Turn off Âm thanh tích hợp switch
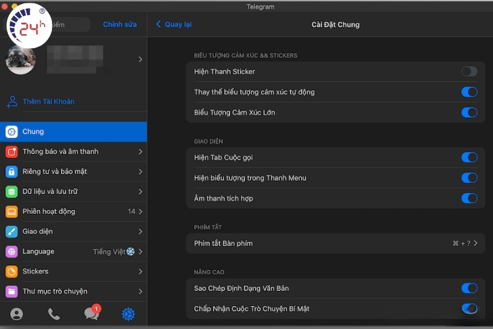This screenshot has width=493, height=329. pos(469,198)
